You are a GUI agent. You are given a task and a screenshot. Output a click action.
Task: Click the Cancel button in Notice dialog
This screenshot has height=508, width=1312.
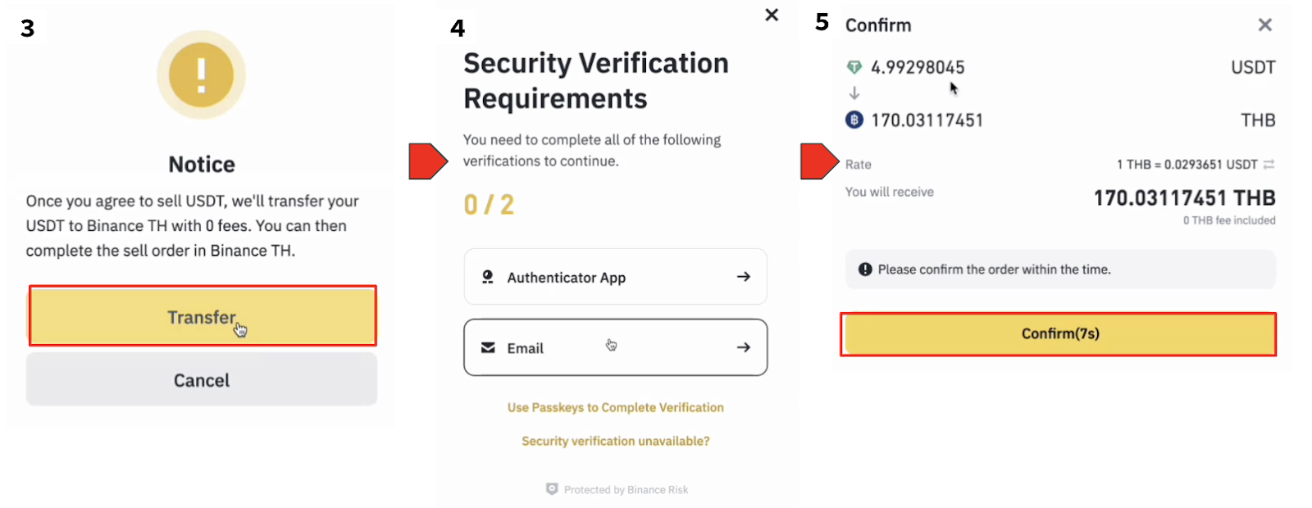(x=202, y=380)
